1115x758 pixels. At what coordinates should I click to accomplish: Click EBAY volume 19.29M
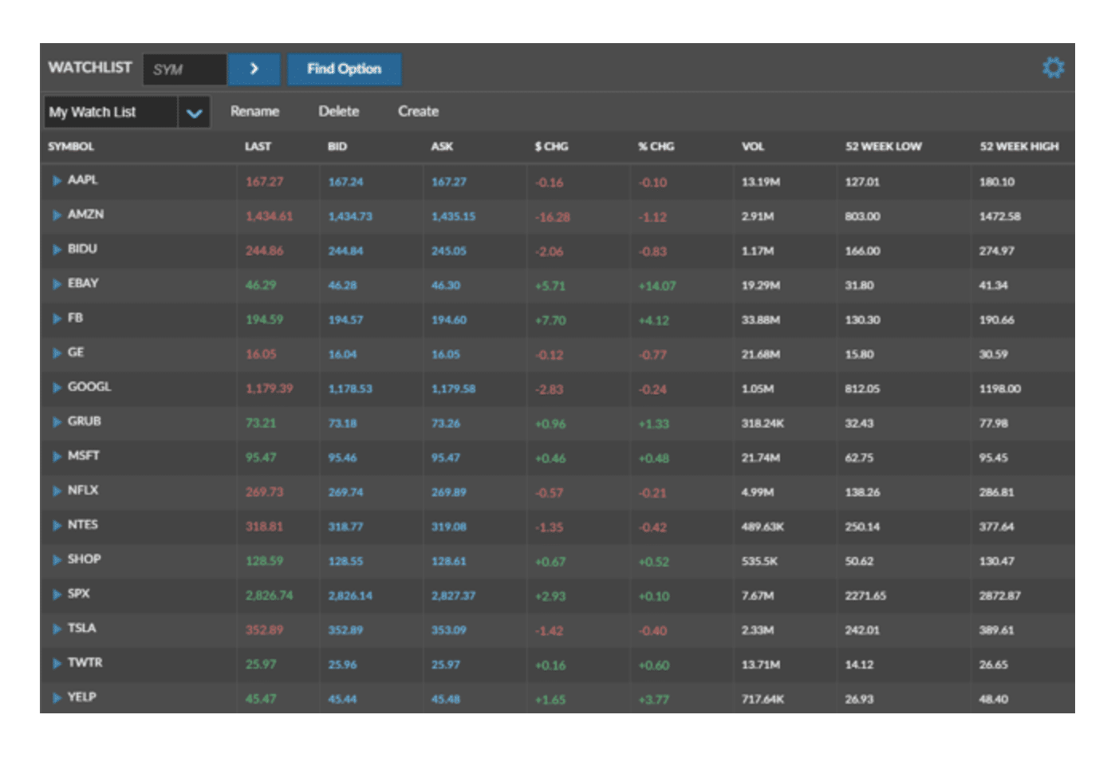pyautogui.click(x=761, y=286)
